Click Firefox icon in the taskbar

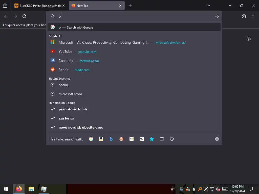pyautogui.click(x=19, y=189)
